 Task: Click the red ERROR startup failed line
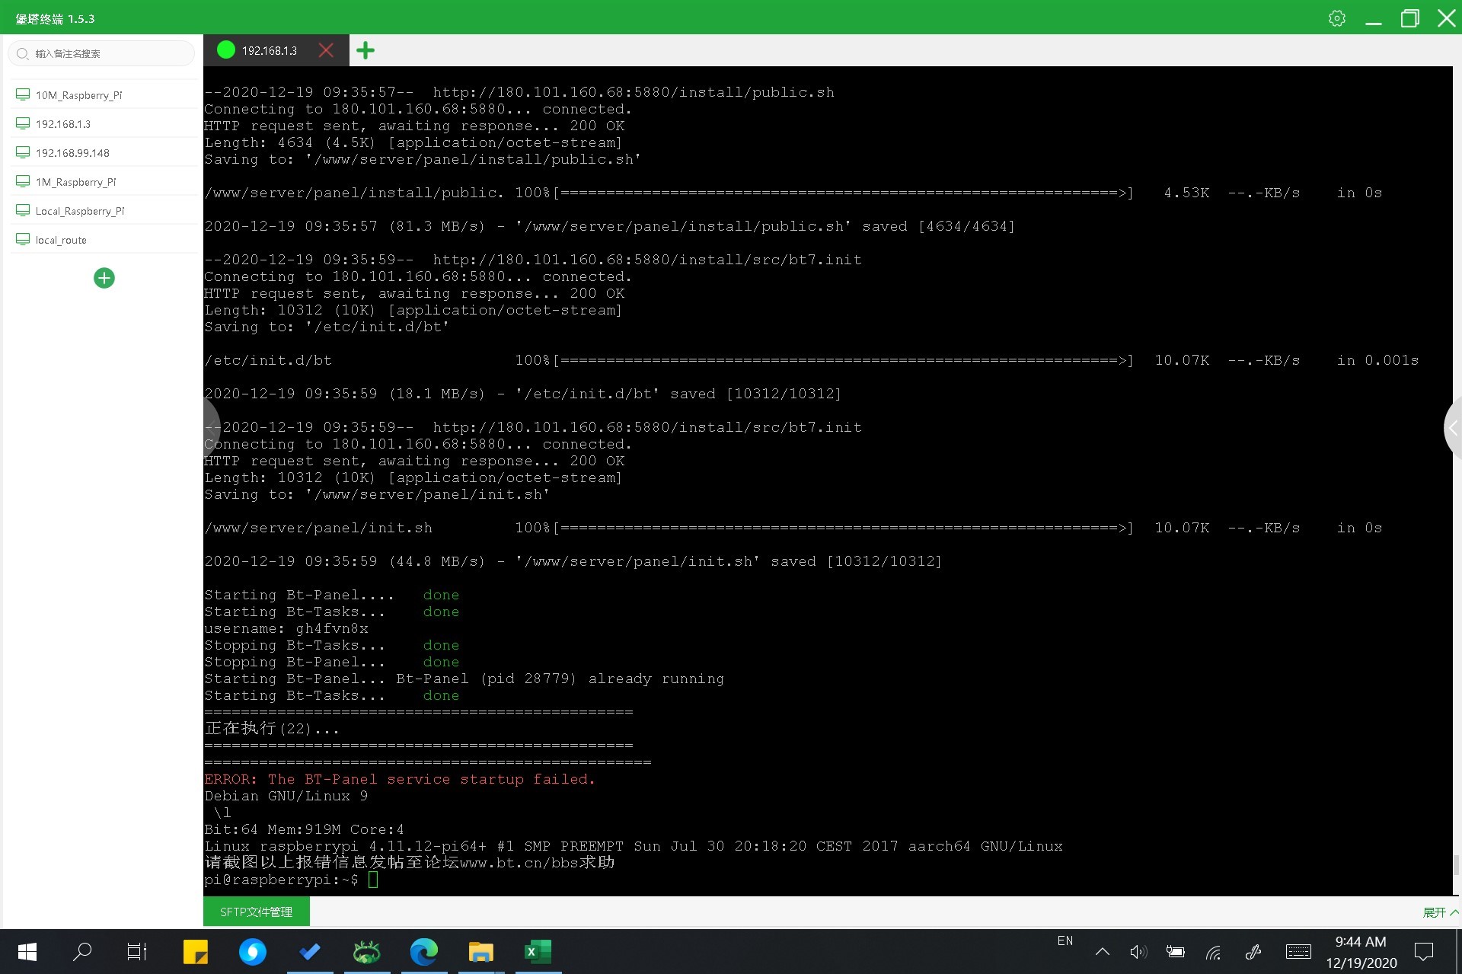[400, 779]
